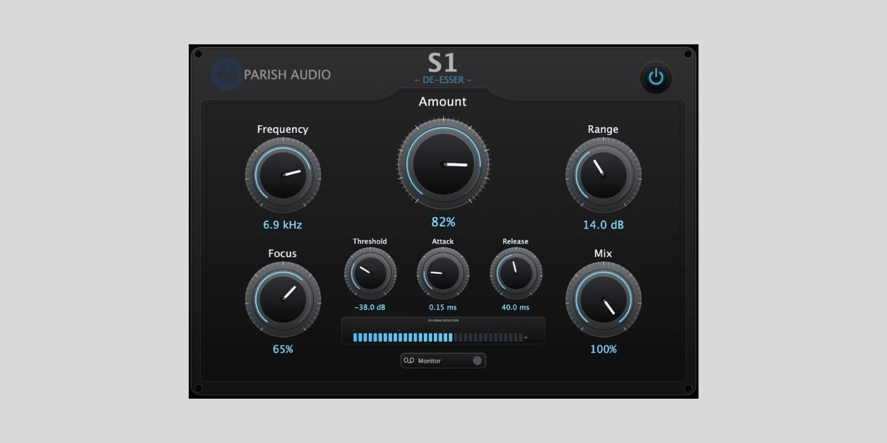The width and height of the screenshot is (887, 443).
Task: Click the de-essing reduction meter
Action: (x=443, y=330)
